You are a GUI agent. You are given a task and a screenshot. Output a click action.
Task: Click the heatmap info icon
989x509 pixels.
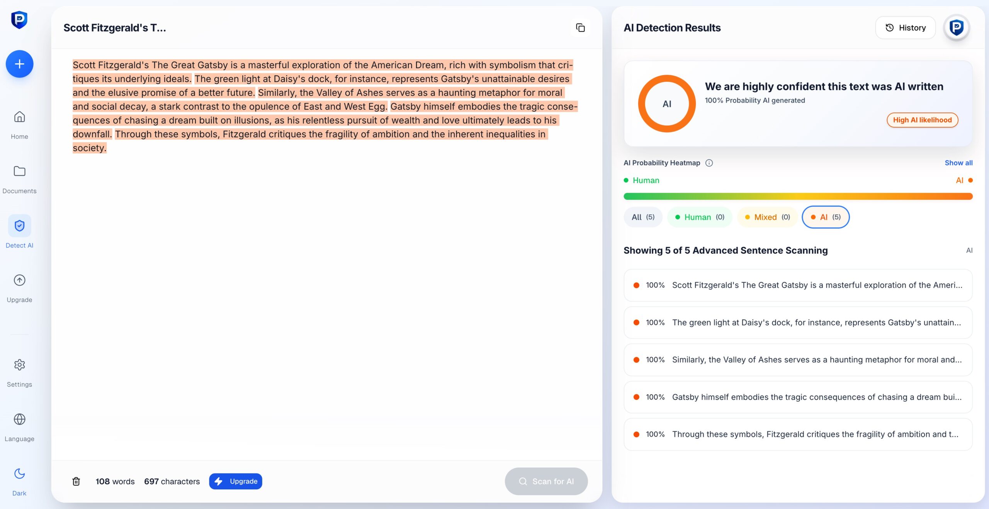pyautogui.click(x=709, y=163)
